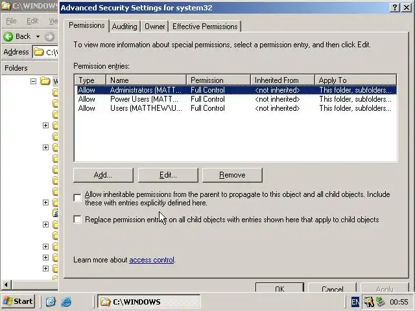Cancel the security settings dialog
The width and height of the screenshot is (415, 311).
(332, 288)
